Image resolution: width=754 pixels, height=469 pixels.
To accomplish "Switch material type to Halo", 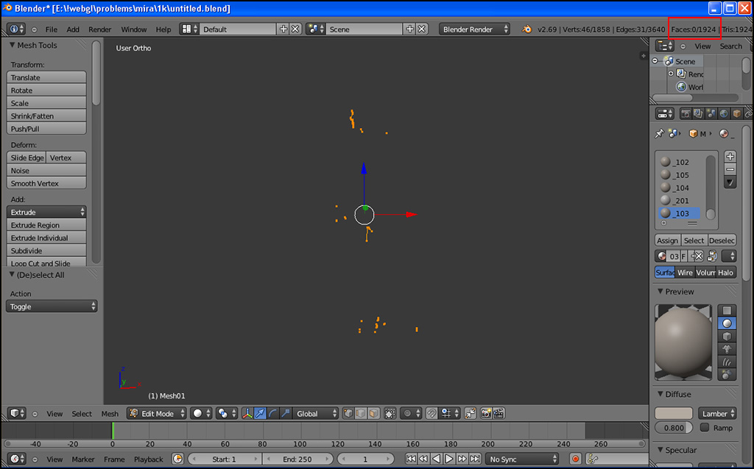I will point(725,272).
